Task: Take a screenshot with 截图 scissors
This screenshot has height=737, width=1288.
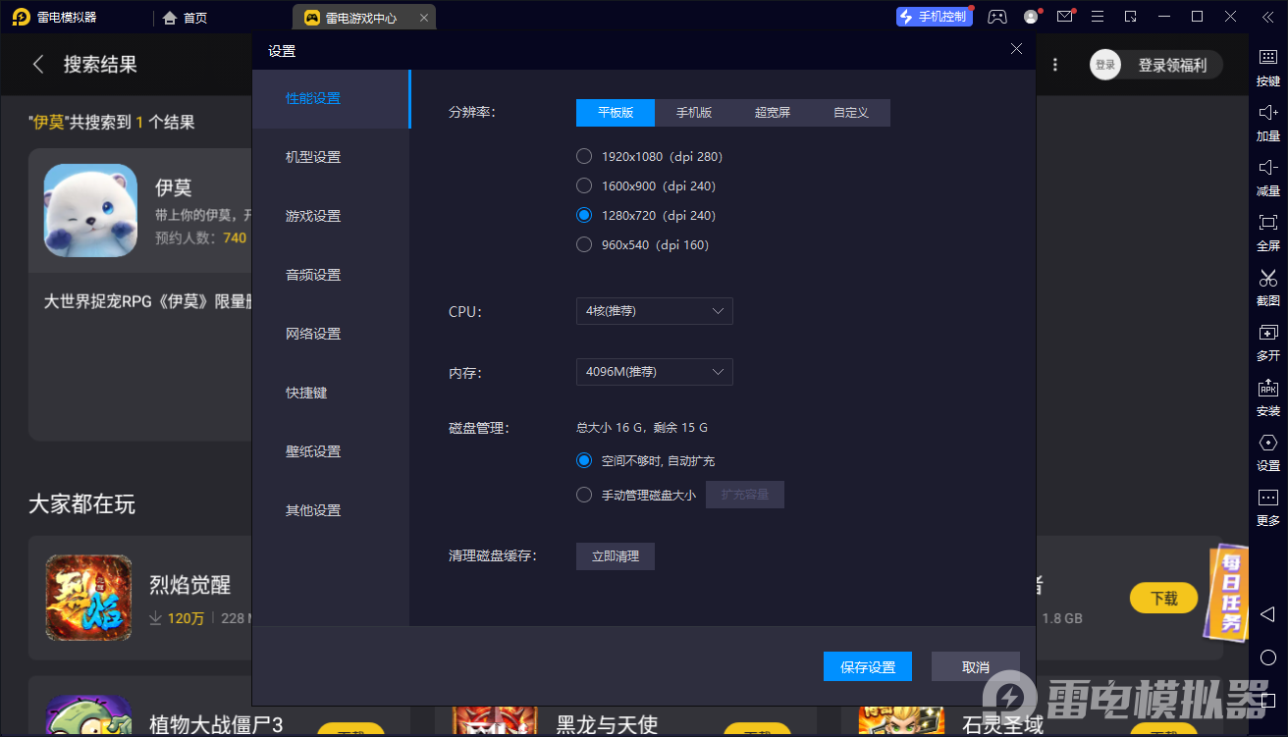Action: (1268, 288)
